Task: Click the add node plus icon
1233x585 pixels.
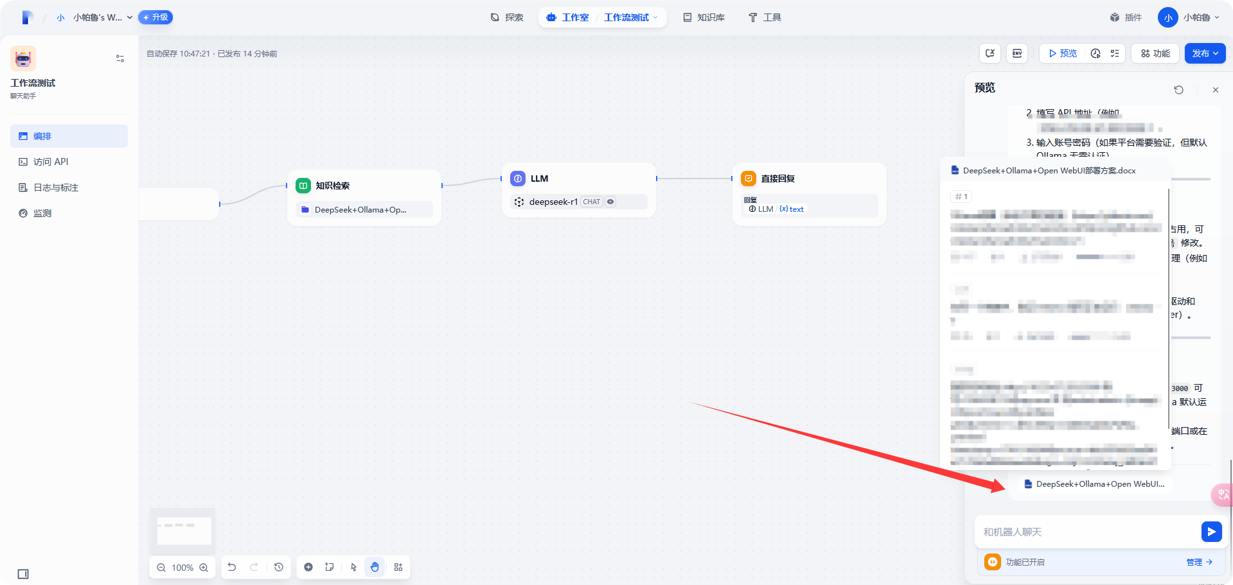Action: coord(308,567)
